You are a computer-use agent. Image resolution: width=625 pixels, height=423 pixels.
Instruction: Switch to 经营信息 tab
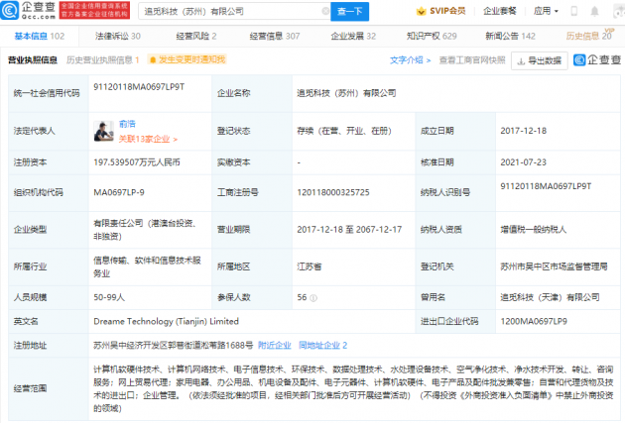275,37
